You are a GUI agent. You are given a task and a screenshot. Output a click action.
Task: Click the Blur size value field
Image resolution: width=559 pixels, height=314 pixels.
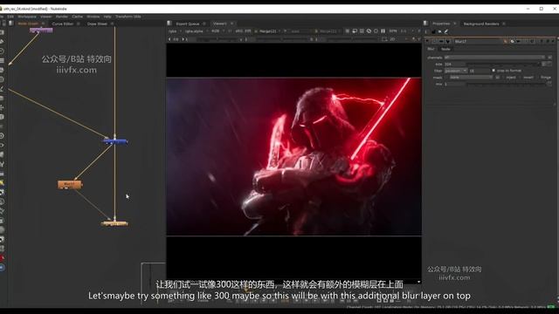[x=455, y=64]
